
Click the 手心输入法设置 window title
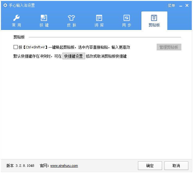click(22, 6)
